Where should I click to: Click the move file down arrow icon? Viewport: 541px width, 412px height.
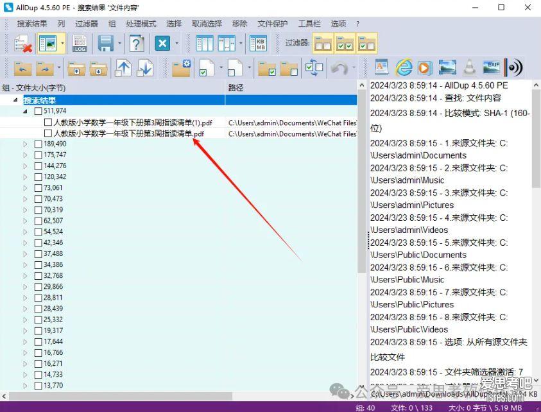pos(145,67)
